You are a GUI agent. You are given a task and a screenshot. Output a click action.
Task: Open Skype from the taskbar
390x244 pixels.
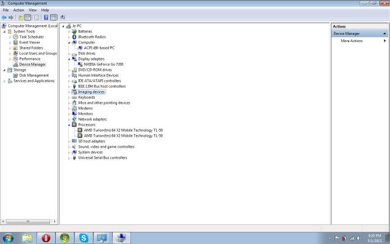83,238
